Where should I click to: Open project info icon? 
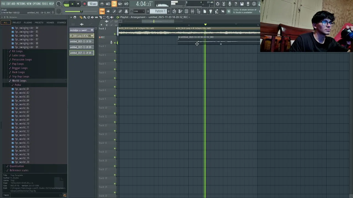pos(254,4)
